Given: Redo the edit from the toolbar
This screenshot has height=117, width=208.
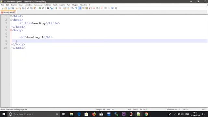Looking at the screenshot, I should (43, 8).
